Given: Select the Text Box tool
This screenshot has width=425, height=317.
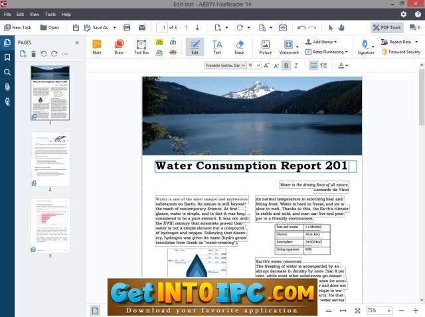Looking at the screenshot, I should click(141, 47).
